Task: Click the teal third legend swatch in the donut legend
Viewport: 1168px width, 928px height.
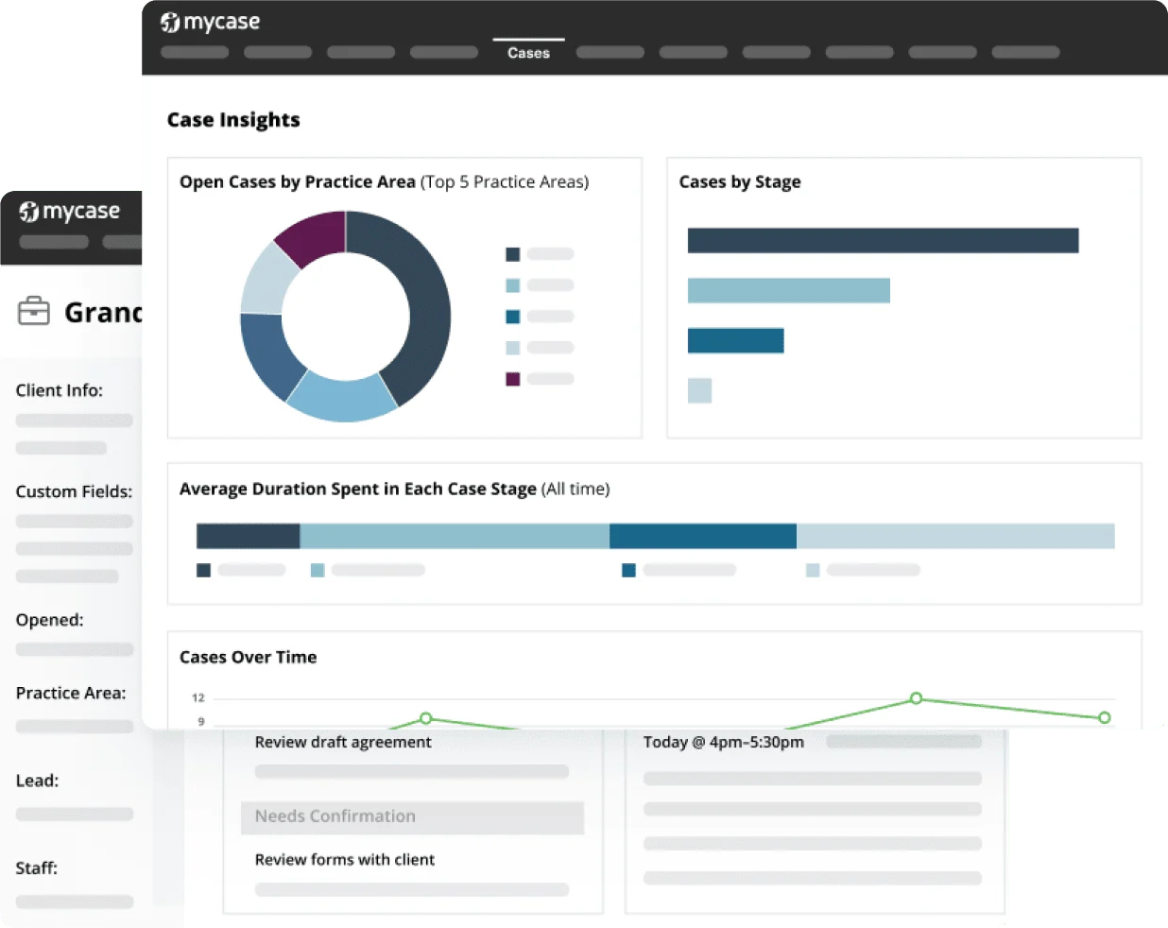Action: (513, 317)
